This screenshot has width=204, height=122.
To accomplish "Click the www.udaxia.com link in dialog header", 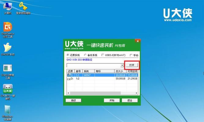I will [74, 48].
